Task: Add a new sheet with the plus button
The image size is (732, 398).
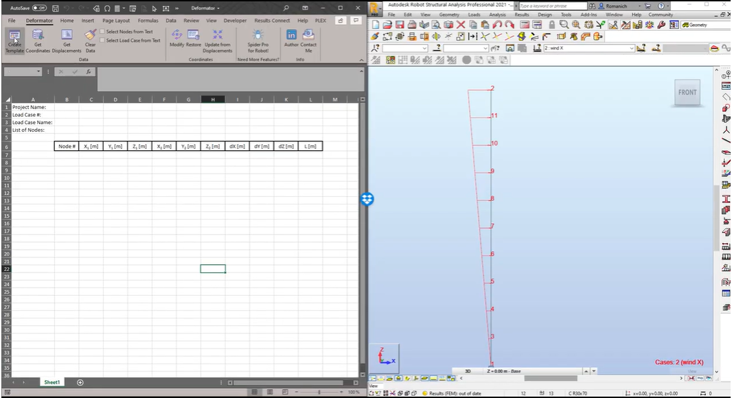Action: (x=80, y=383)
